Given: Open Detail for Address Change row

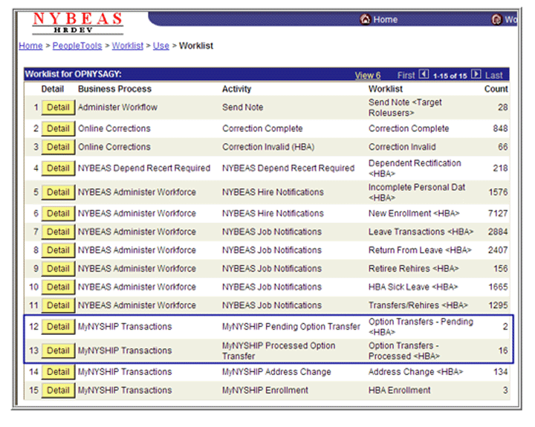Looking at the screenshot, I should 58,372.
